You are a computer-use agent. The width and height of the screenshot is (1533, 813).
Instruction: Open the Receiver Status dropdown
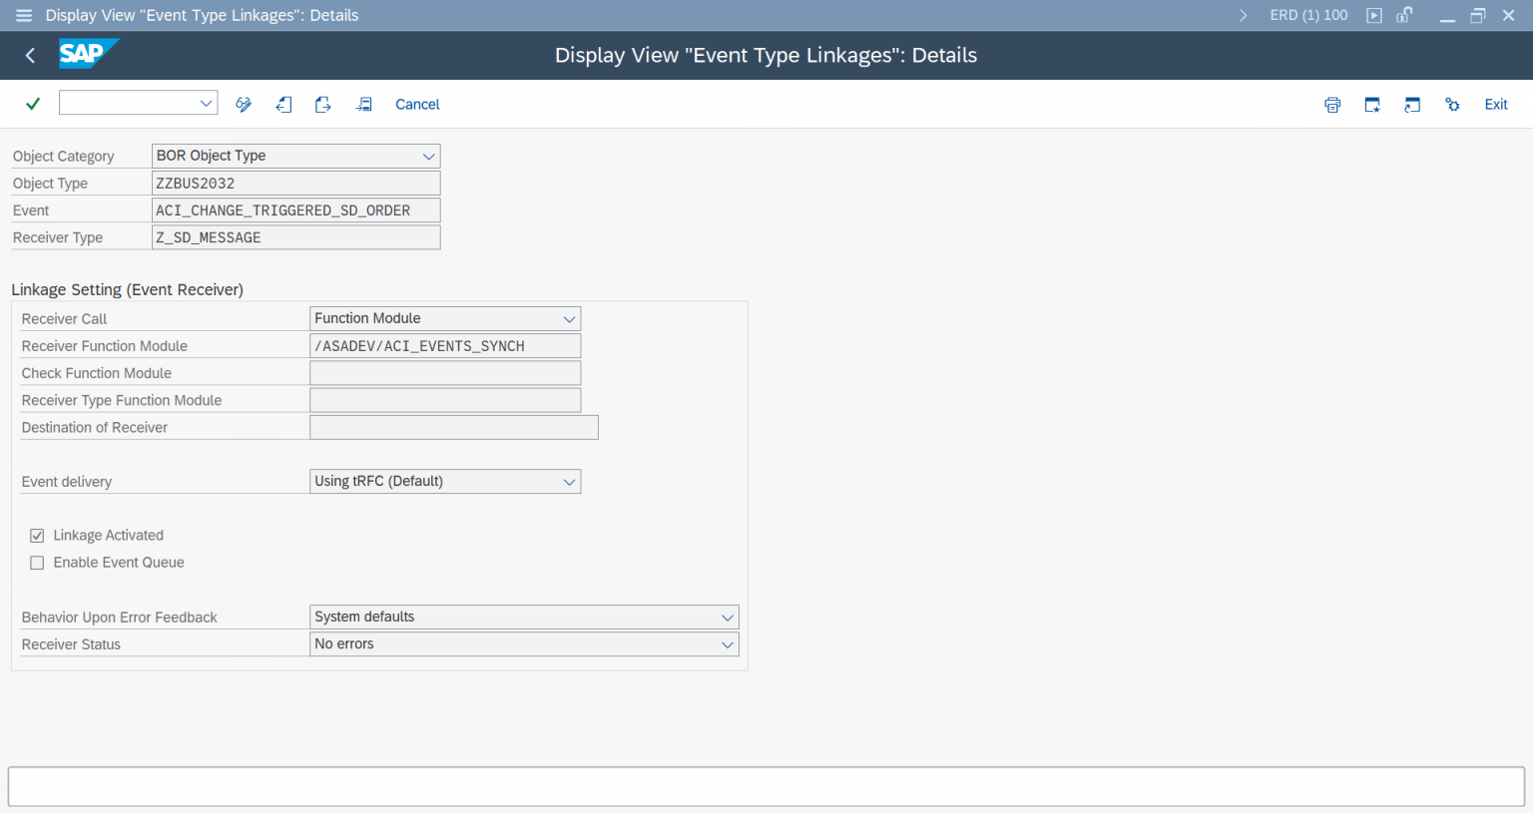pos(727,644)
